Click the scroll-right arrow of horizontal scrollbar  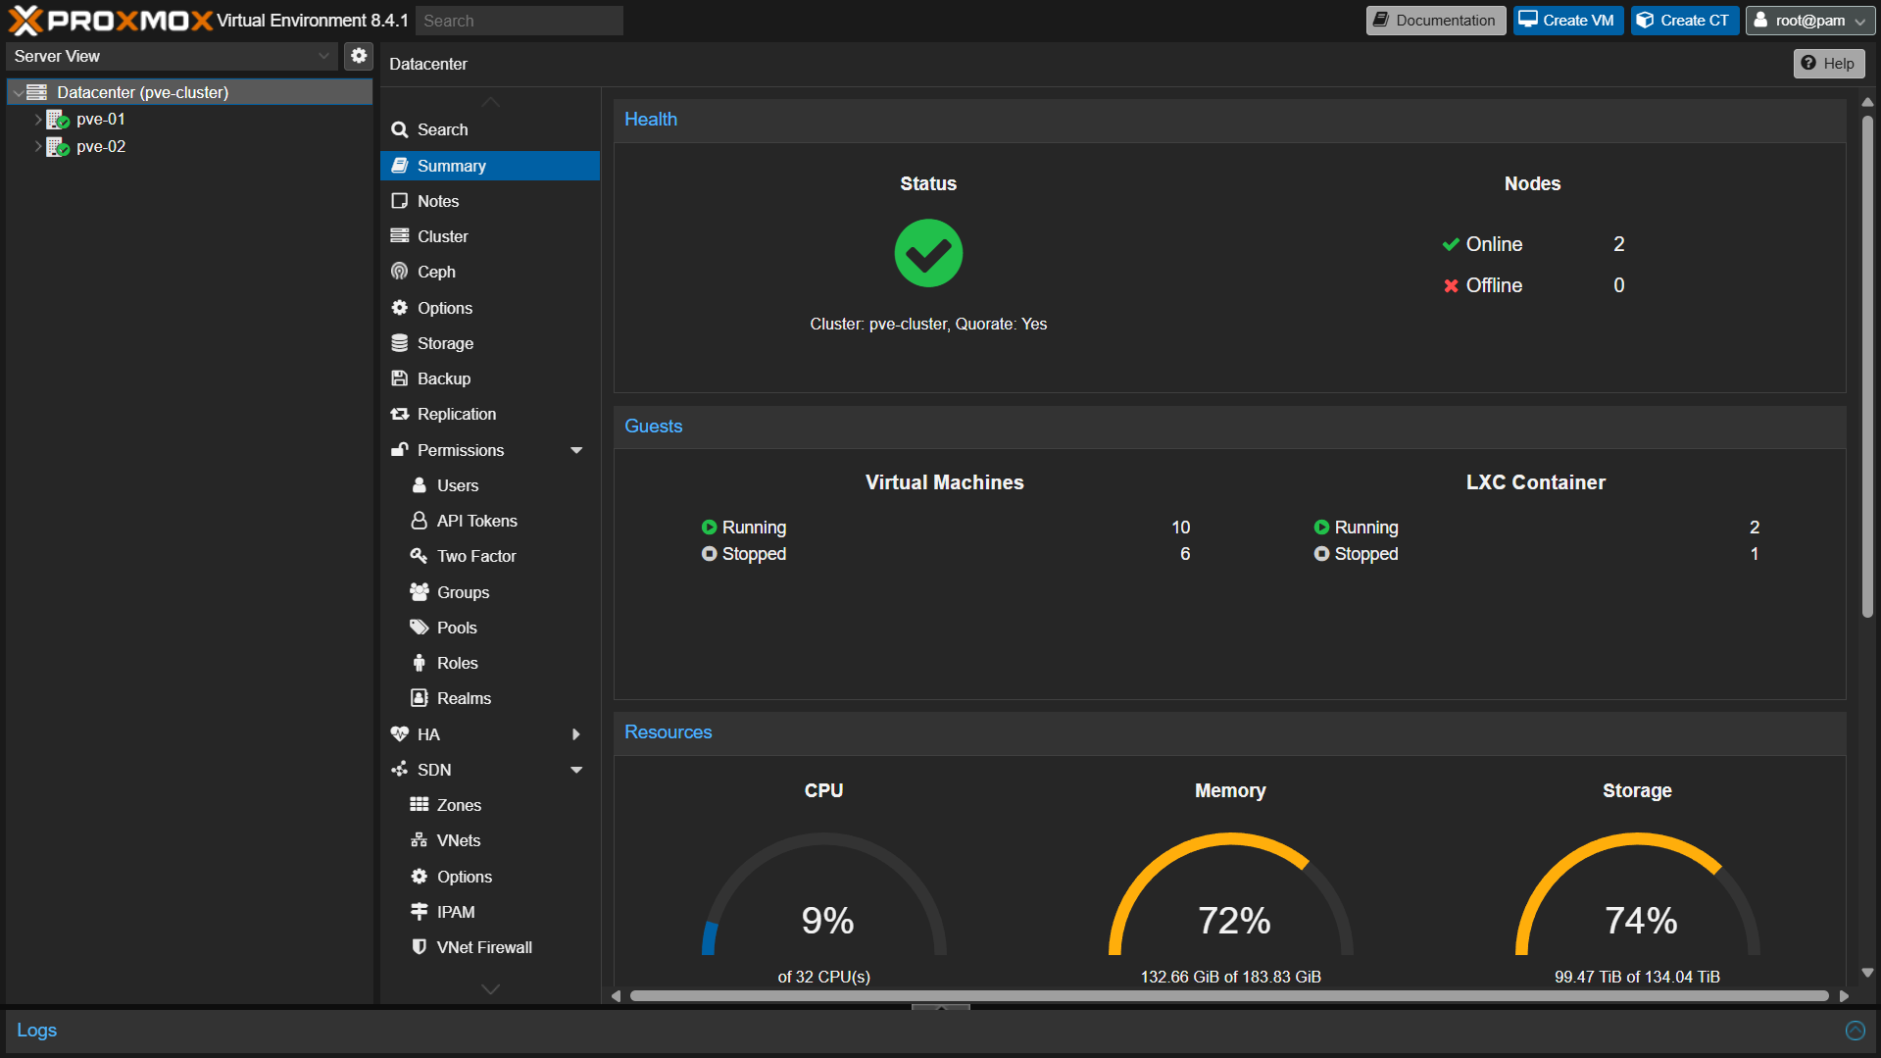(1844, 996)
